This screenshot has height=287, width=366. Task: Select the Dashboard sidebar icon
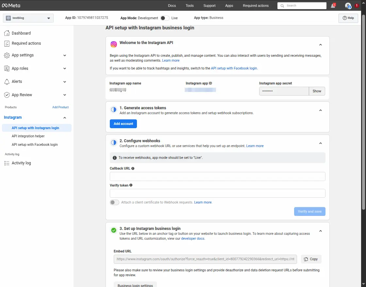click(7, 33)
